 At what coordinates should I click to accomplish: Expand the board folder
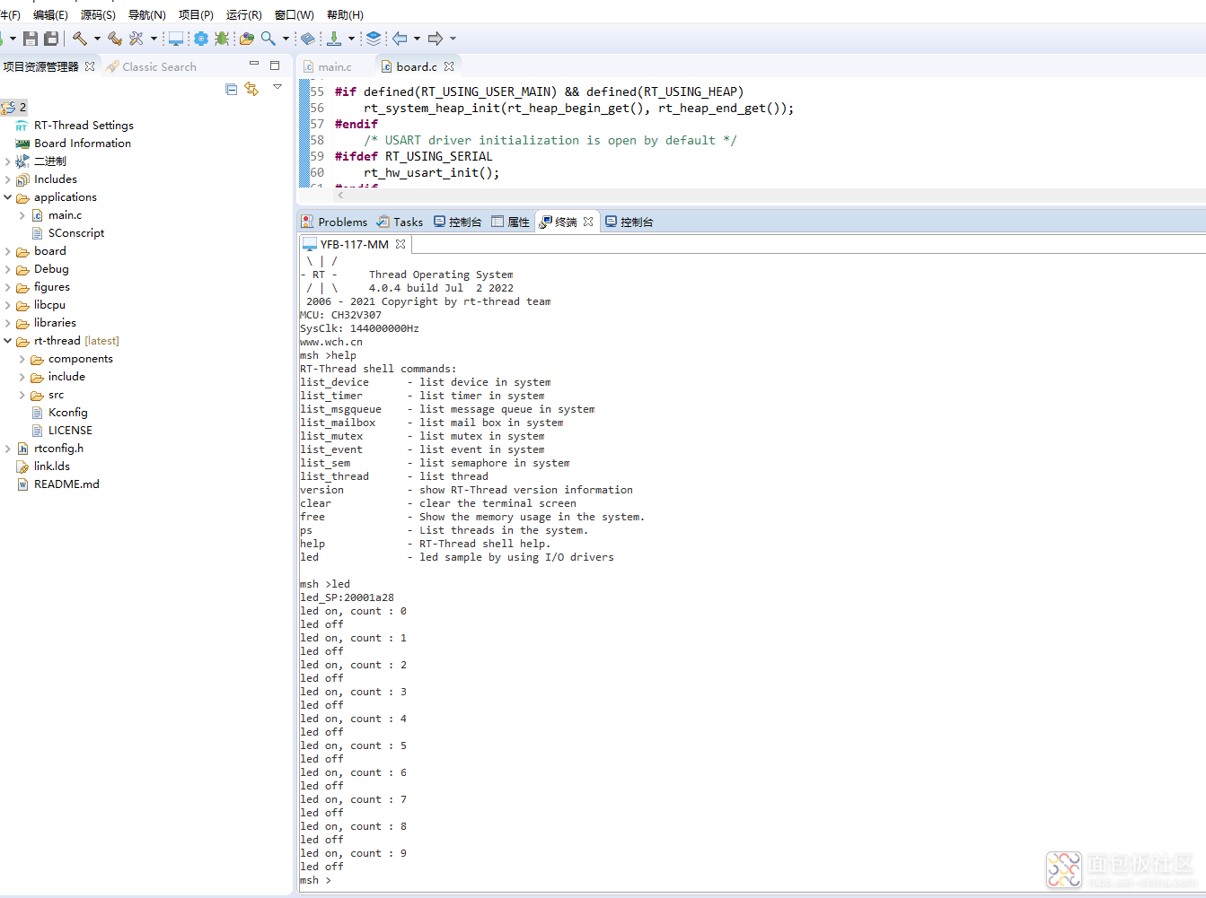pyautogui.click(x=8, y=251)
